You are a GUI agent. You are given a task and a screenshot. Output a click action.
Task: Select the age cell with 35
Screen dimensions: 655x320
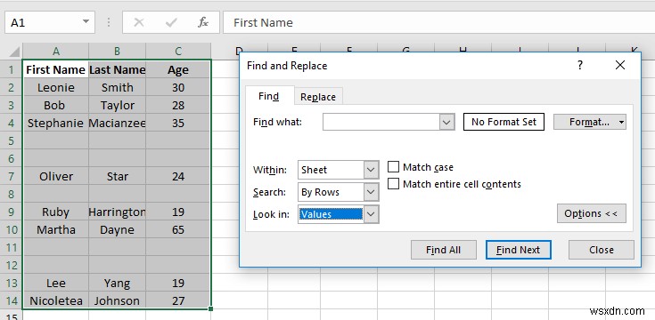click(x=178, y=123)
